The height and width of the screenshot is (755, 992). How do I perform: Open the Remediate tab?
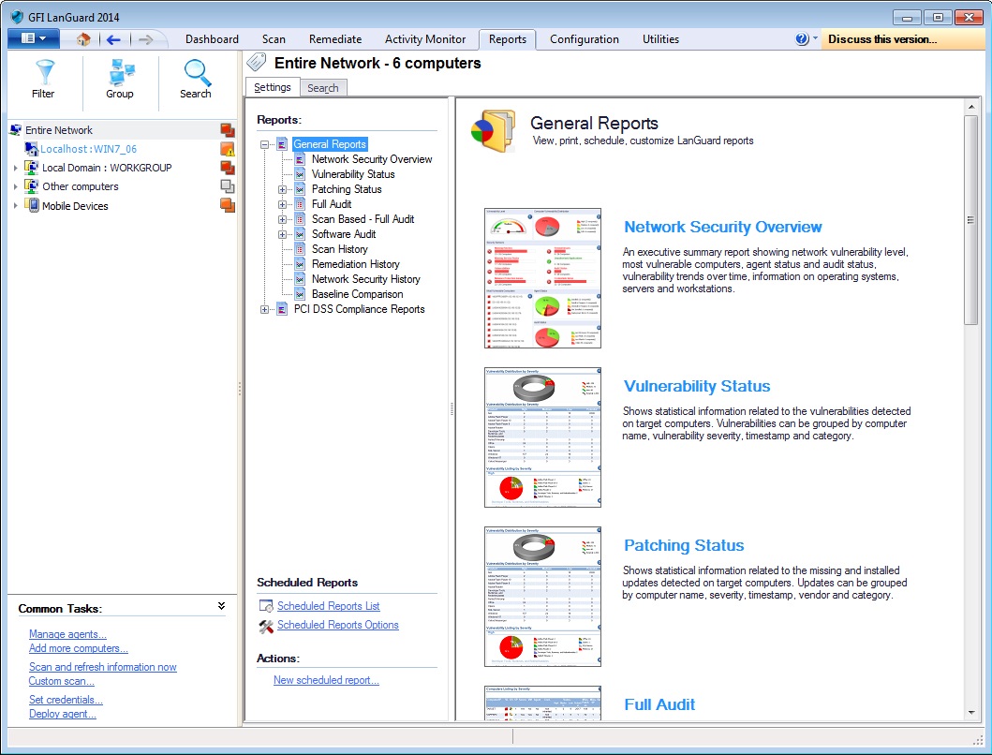coord(335,39)
